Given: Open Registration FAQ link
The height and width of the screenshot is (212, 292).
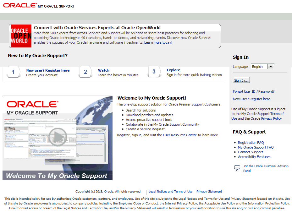Looking at the screenshot, I should pyautogui.click(x=251, y=143).
